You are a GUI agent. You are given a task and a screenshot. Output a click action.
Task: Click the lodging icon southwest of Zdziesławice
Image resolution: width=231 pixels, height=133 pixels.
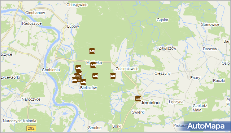113,76
